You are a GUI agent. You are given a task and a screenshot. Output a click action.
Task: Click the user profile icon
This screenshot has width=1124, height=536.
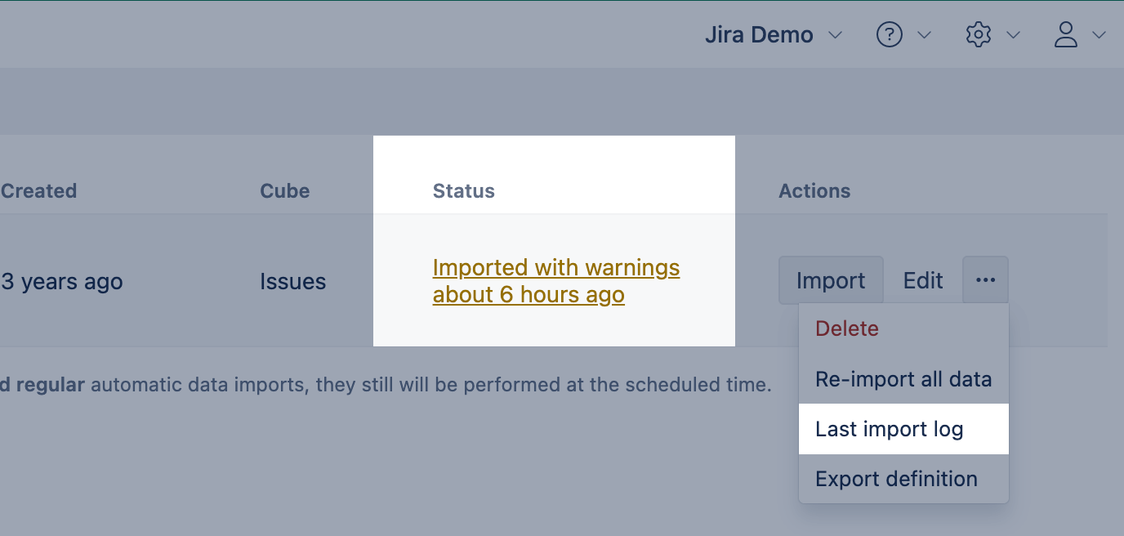pos(1066,35)
